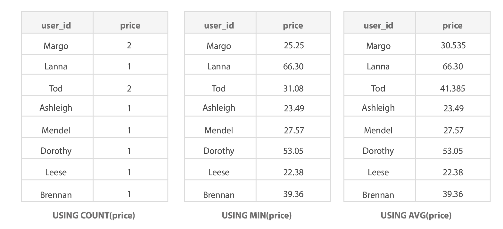The width and height of the screenshot is (503, 229).
Task: Select Lanna in the MIN table
Action: 219,67
